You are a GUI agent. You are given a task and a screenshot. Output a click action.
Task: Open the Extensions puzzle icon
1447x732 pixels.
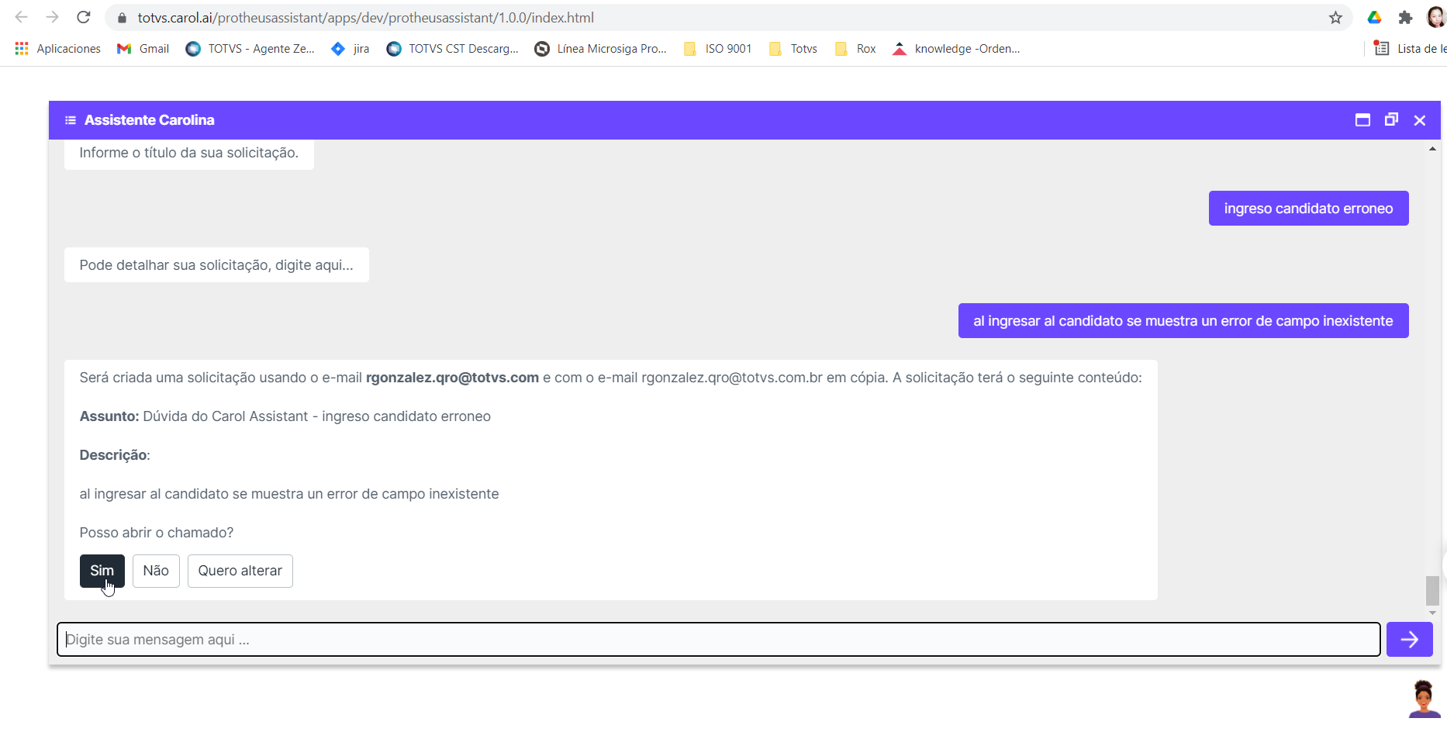pos(1405,18)
